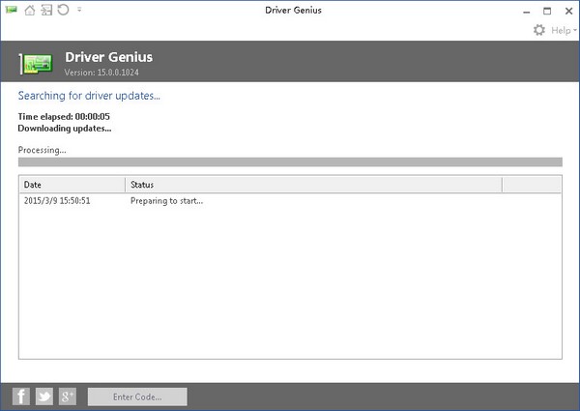Click the 'Time elapsed: 00:00:05' text

[x=64, y=116]
